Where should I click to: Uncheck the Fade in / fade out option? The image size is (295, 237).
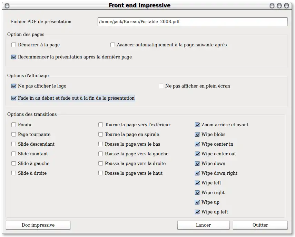pos(13,98)
